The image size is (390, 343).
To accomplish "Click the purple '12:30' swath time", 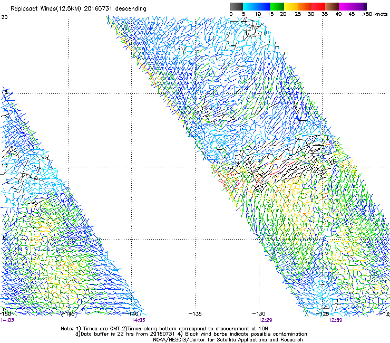I will (x=335, y=320).
